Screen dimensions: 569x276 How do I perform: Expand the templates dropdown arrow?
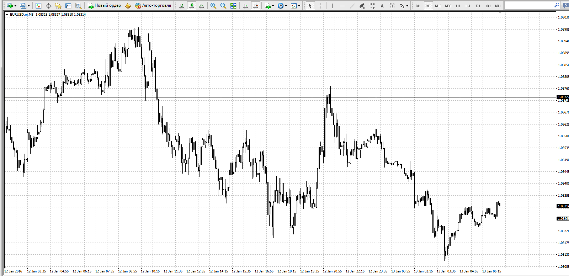click(299, 6)
